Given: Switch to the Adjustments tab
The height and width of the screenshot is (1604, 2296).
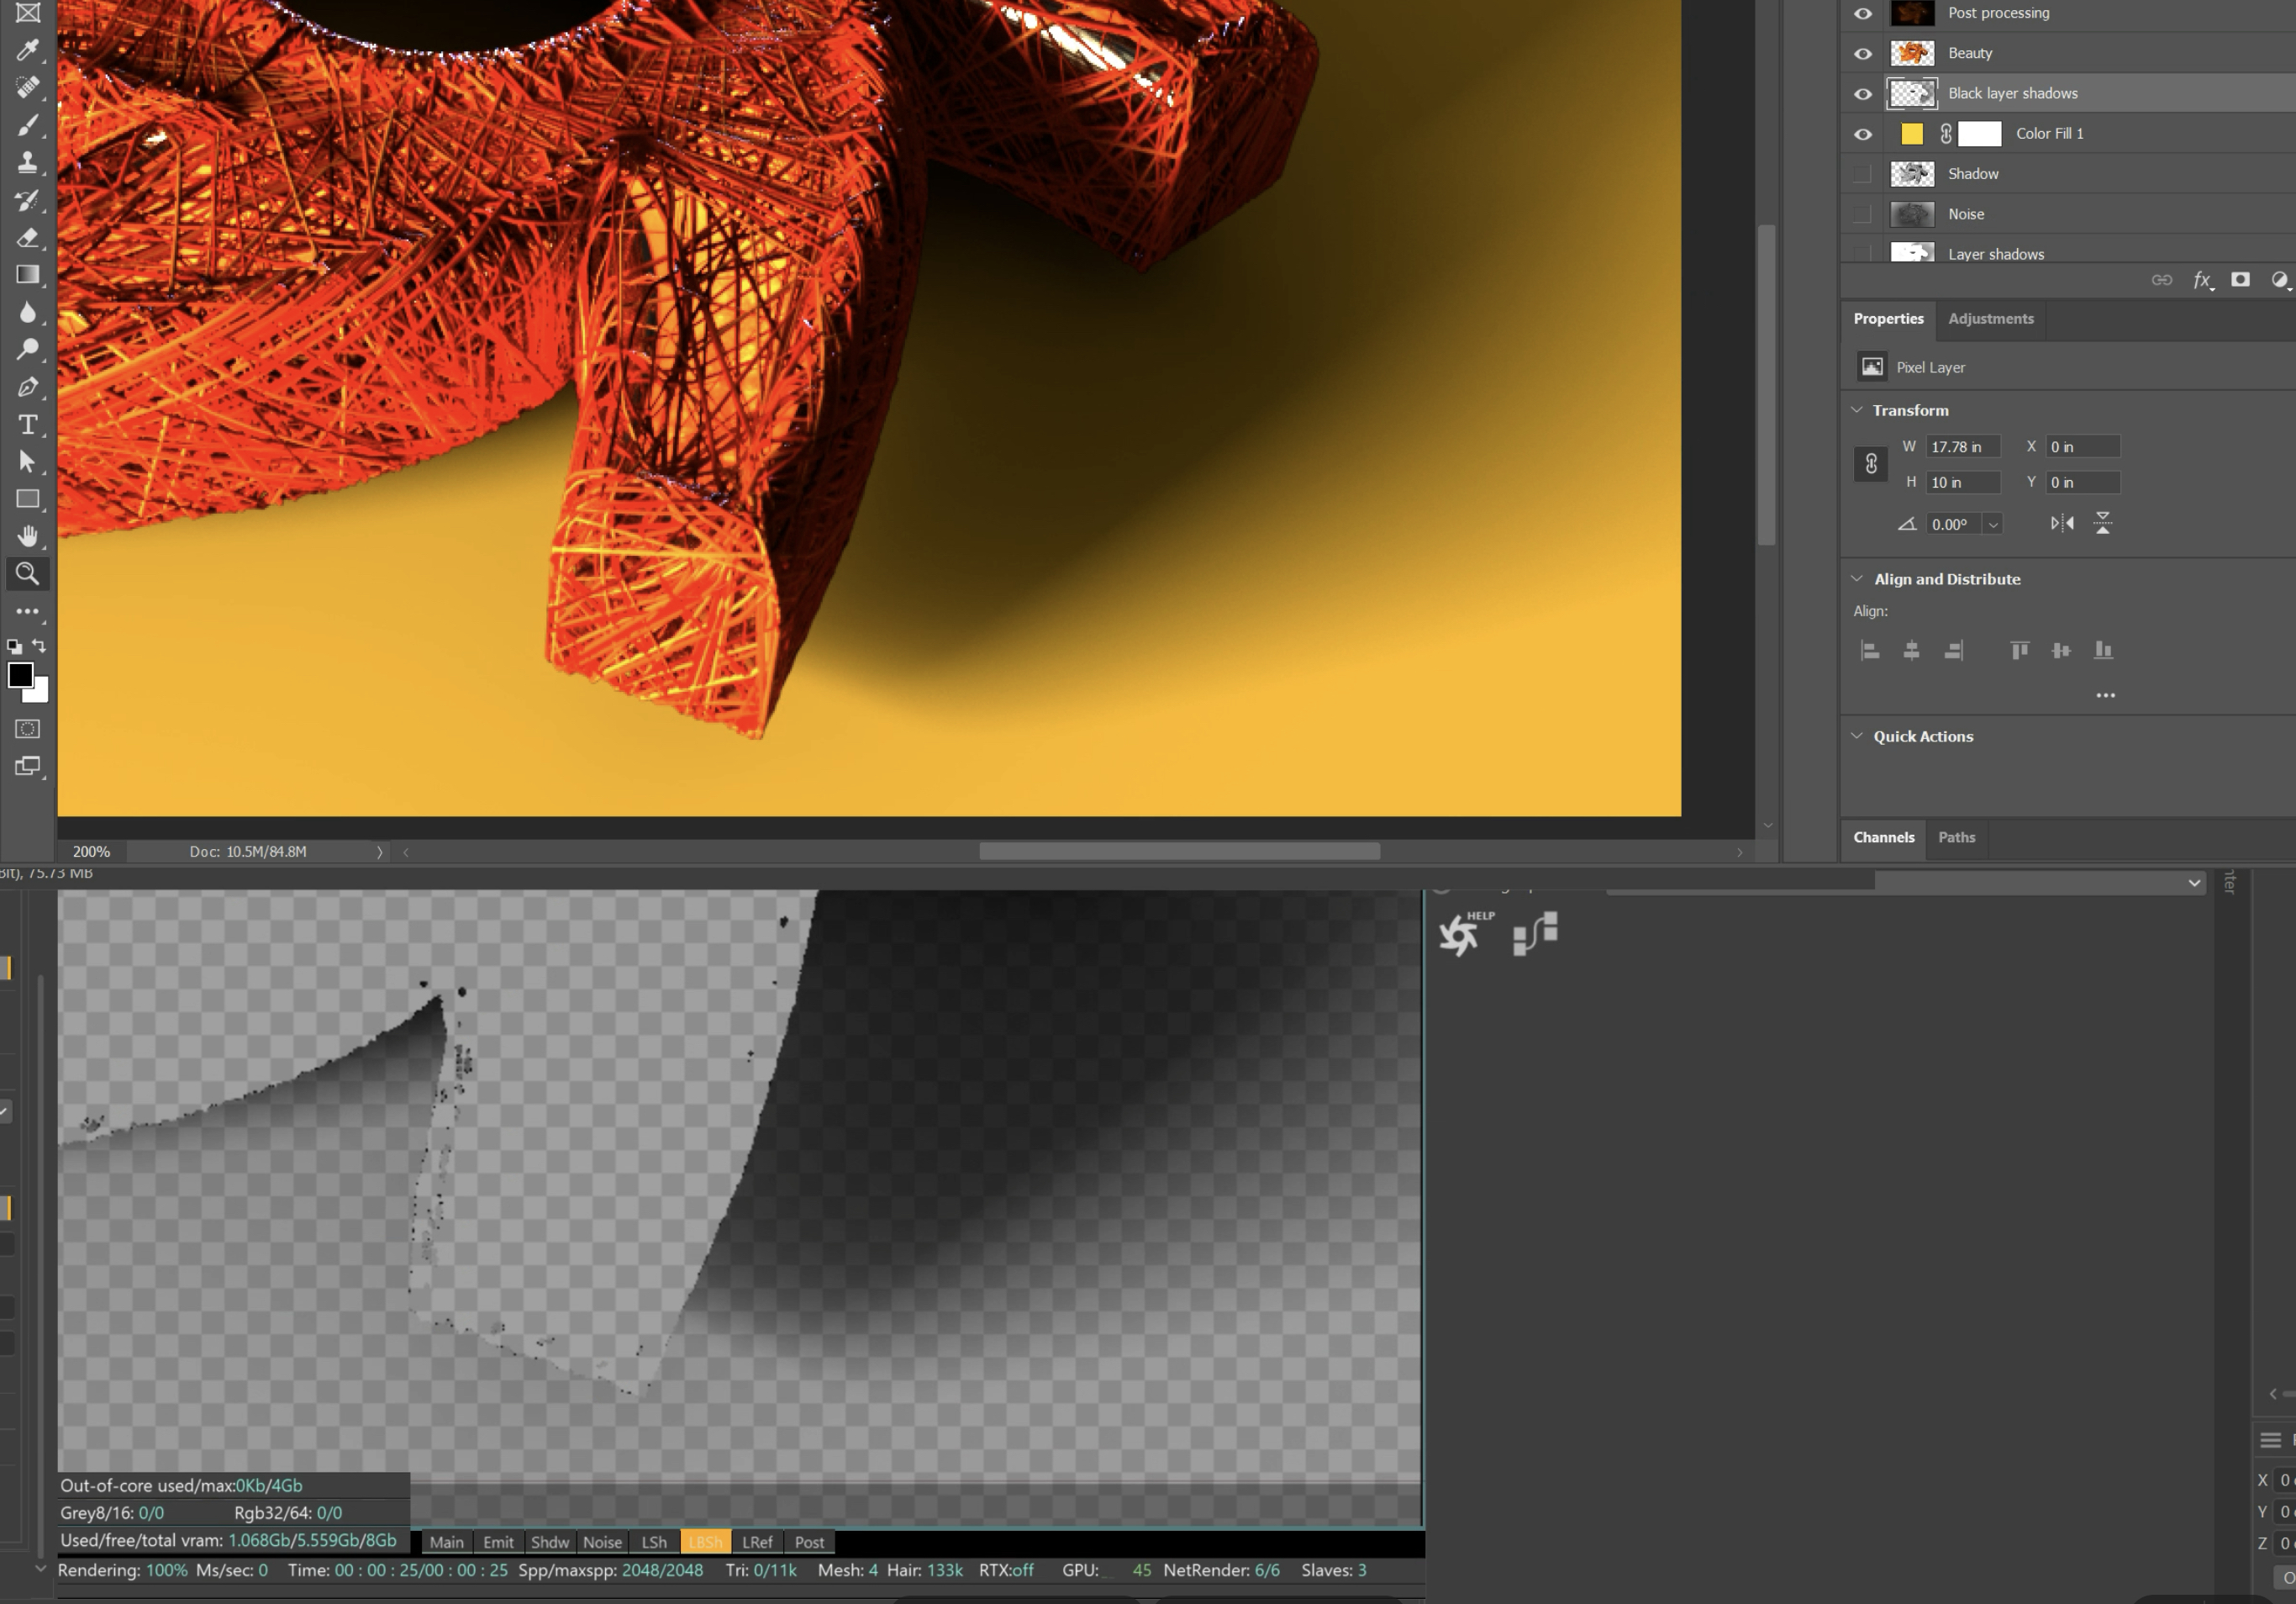Looking at the screenshot, I should 1990,319.
